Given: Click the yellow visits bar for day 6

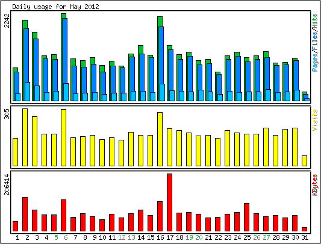Looking at the screenshot, I should pyautogui.click(x=63, y=137).
